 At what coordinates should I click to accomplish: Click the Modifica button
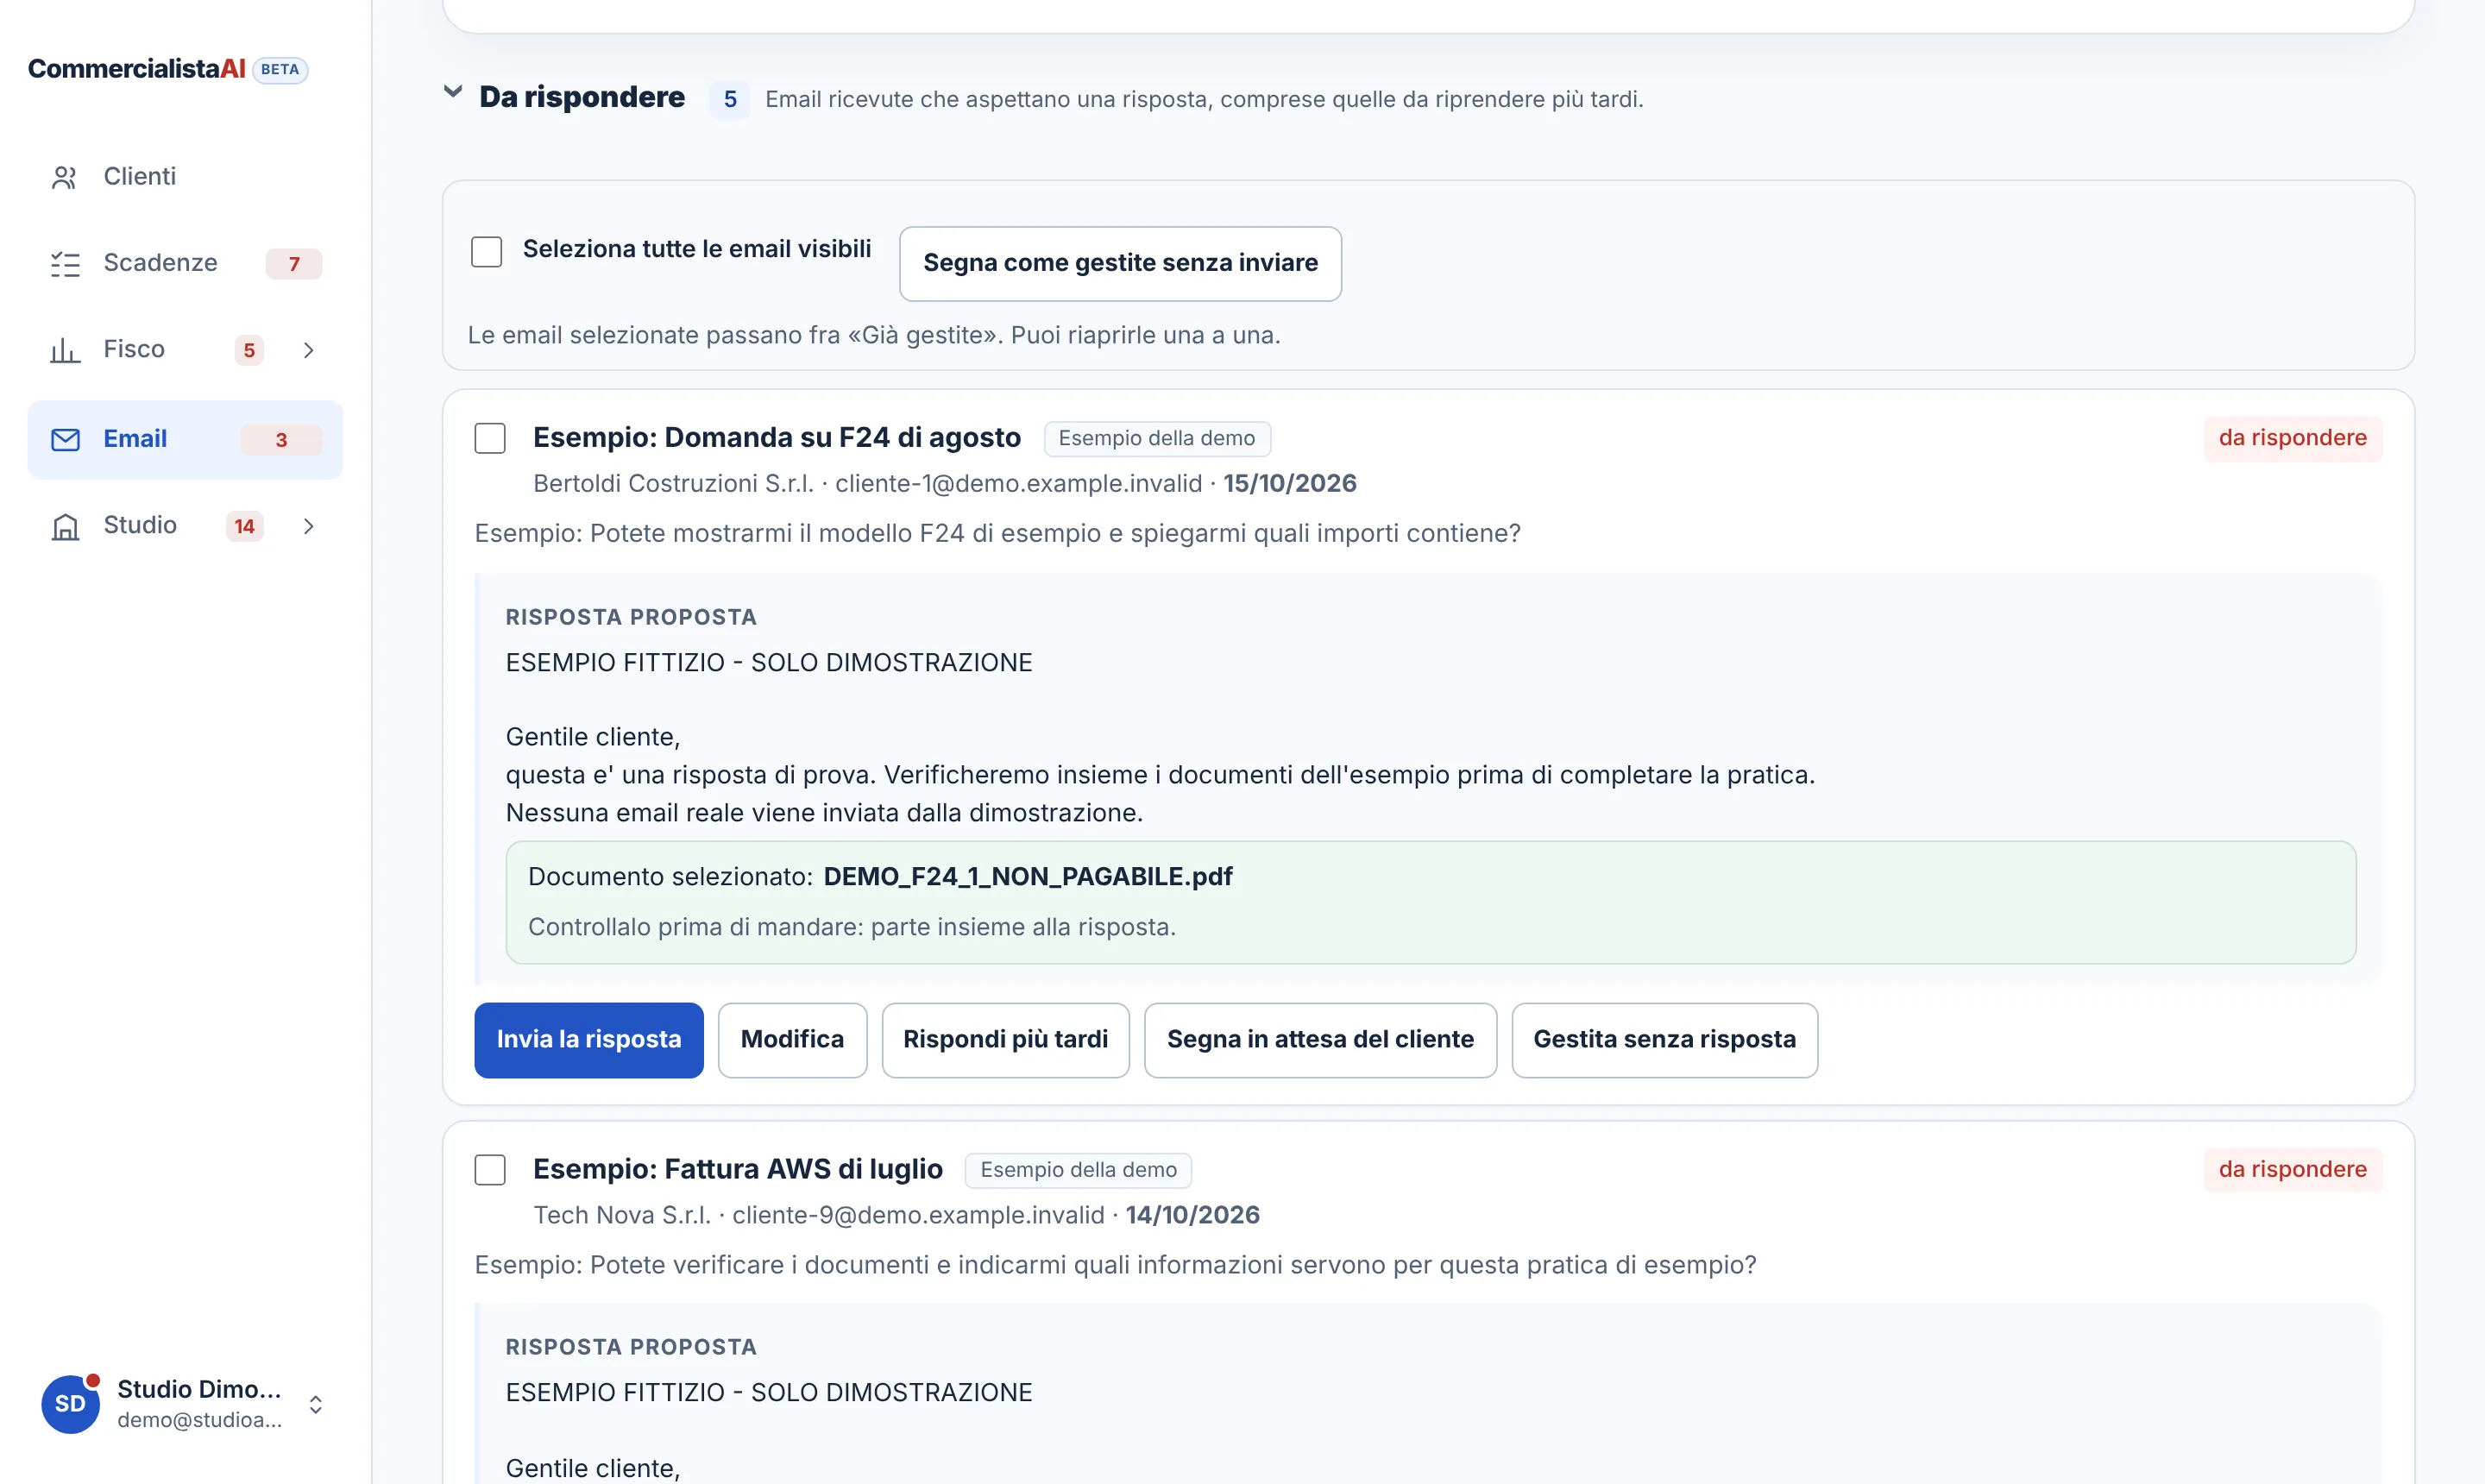(x=792, y=1040)
